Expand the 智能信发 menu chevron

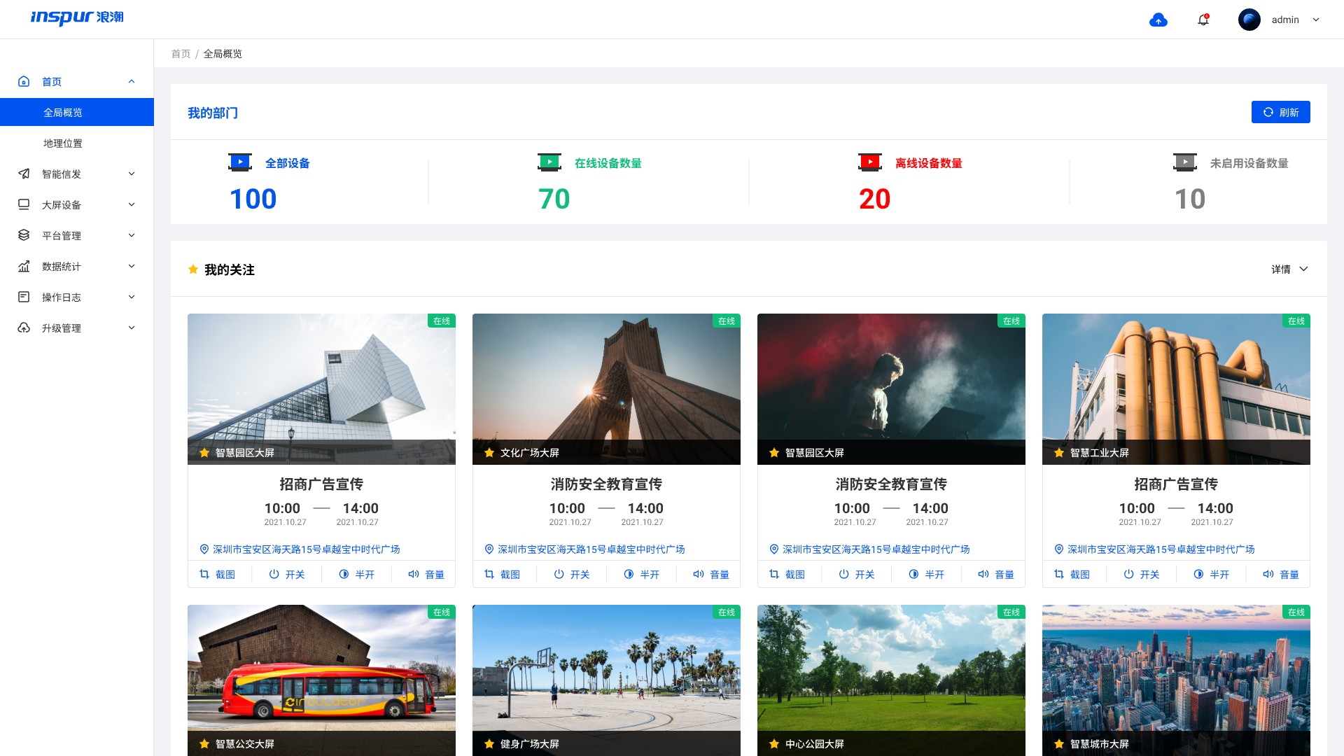[x=132, y=174]
